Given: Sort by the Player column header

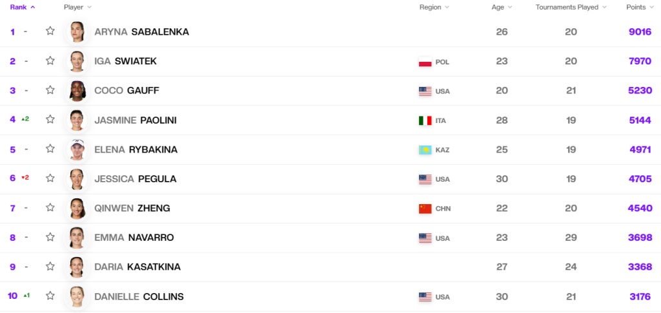Looking at the screenshot, I should 77,7.
